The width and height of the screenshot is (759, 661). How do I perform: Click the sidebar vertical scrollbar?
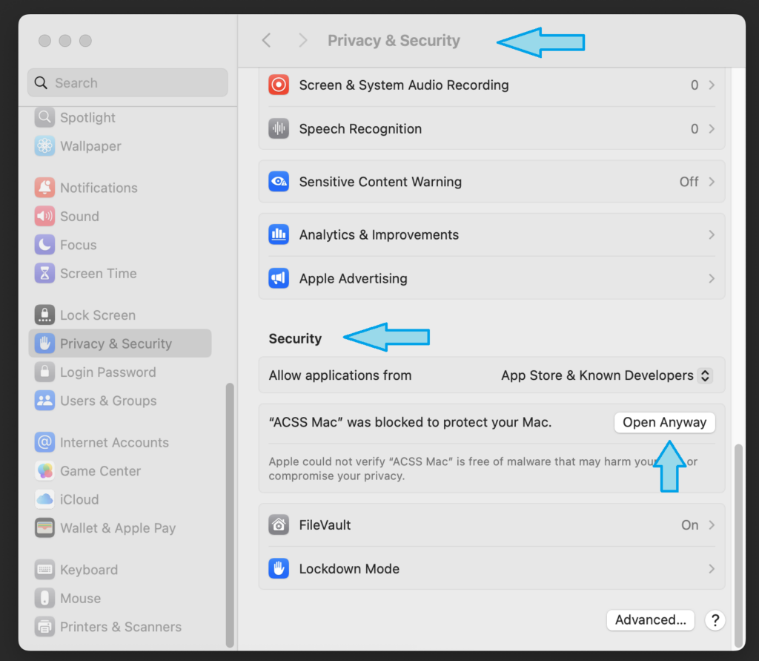coord(230,515)
